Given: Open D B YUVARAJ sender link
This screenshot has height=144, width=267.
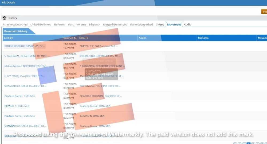Looking at the screenshot, I should [25, 76].
